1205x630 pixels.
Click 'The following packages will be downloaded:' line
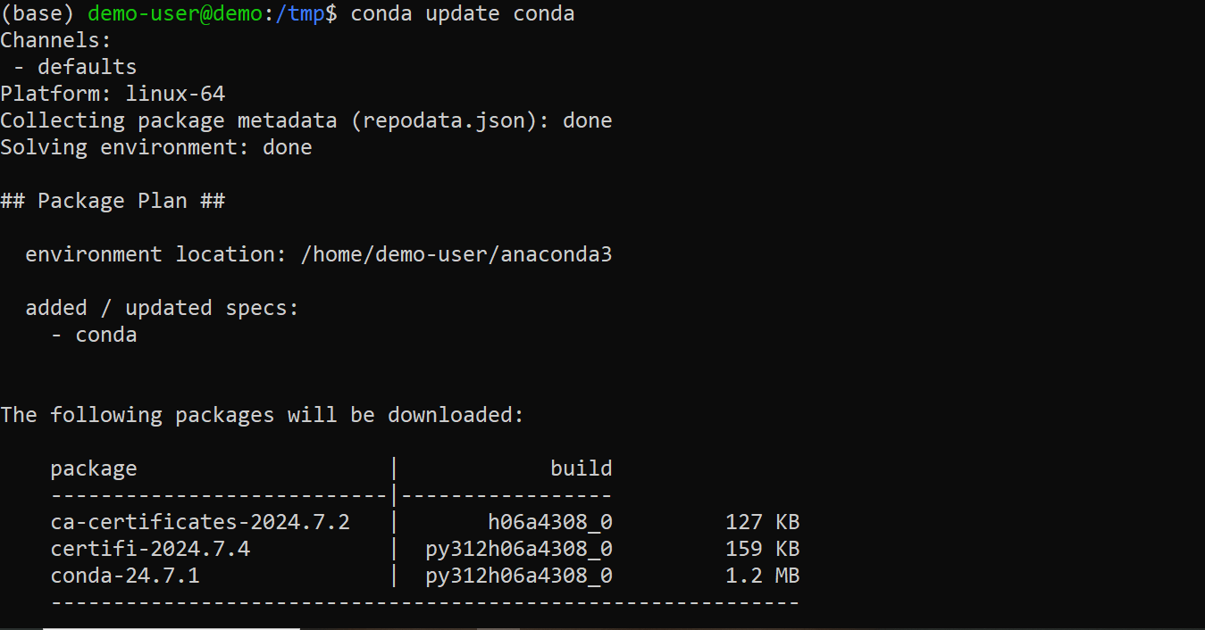[x=262, y=415]
